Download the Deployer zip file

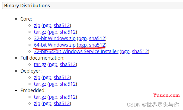pos(37,77)
